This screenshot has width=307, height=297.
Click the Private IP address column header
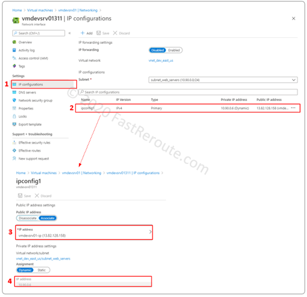point(234,100)
